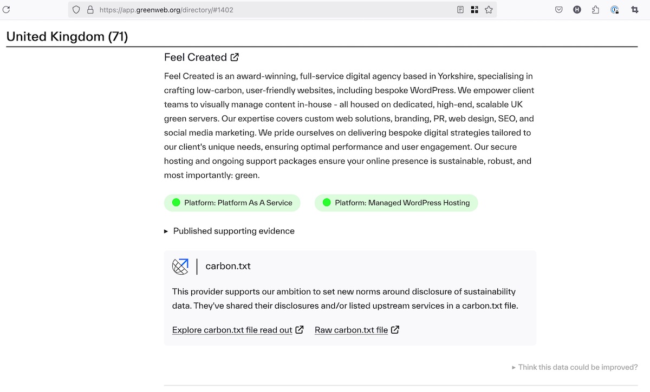The width and height of the screenshot is (650, 392).
Task: Click paragraph starting 'Feel Created is an award-winning'
Action: pos(349,125)
